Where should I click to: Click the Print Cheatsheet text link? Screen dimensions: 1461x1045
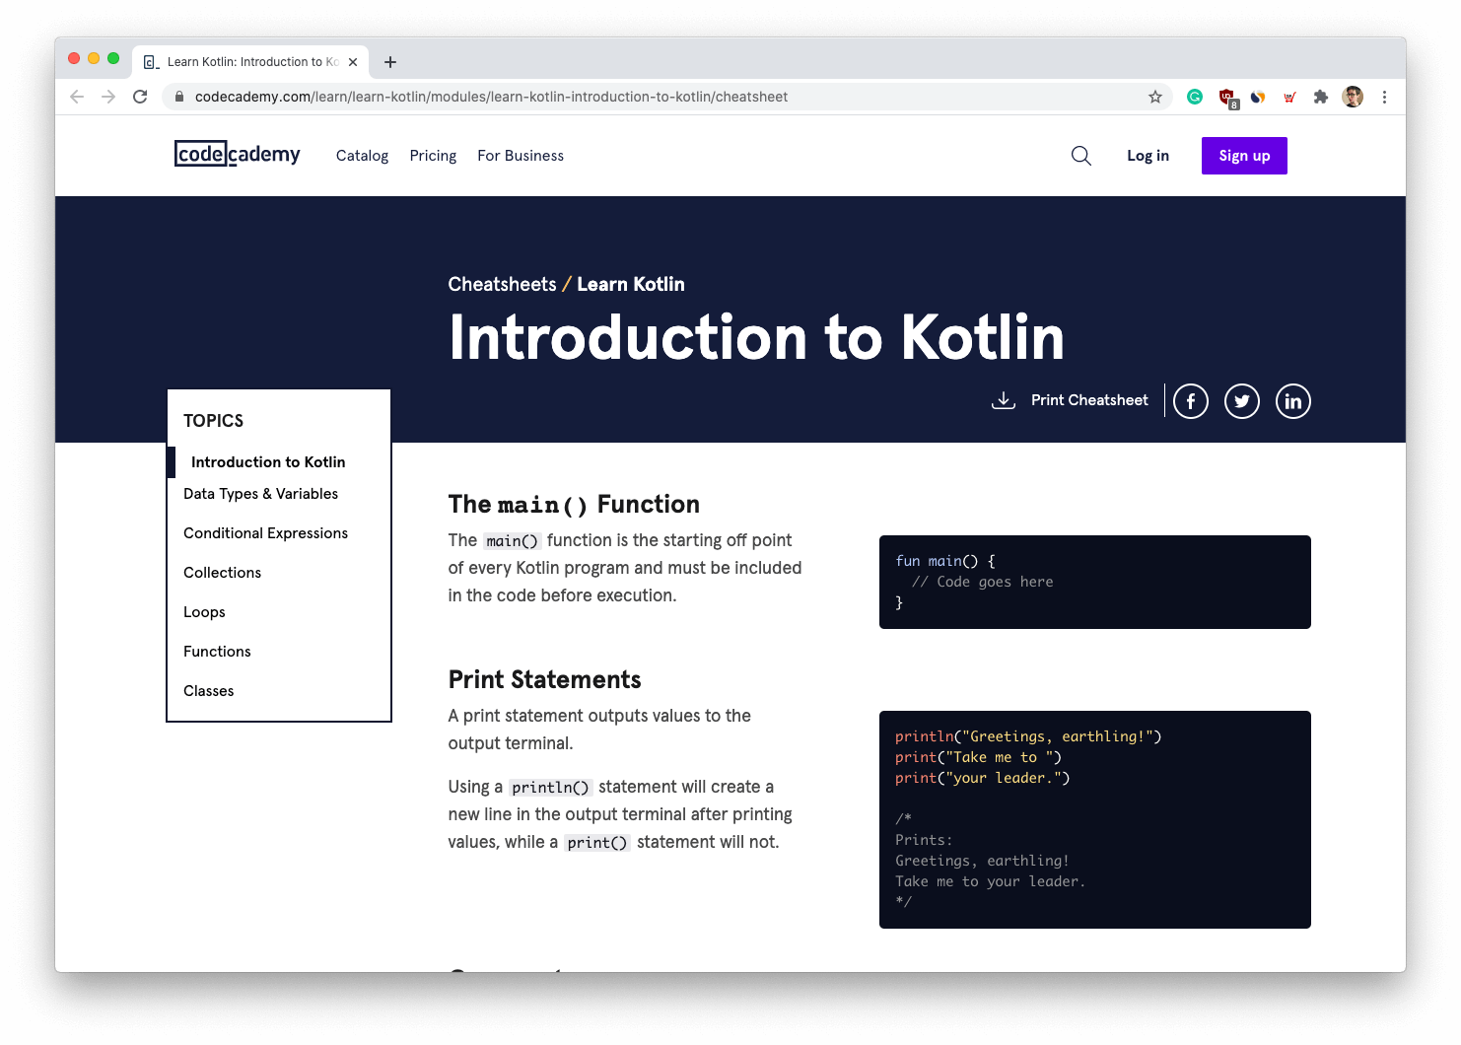1089,400
